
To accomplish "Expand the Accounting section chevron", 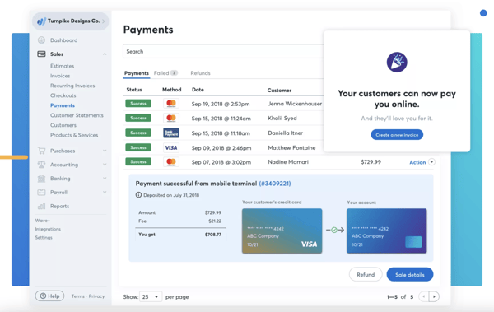I will [105, 165].
